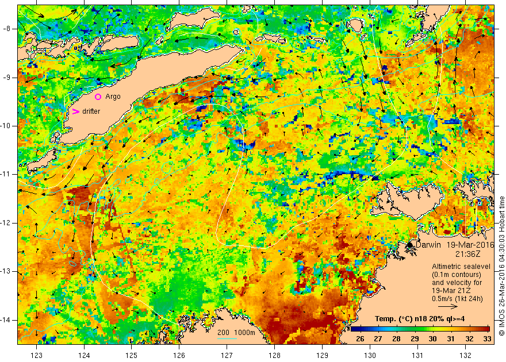This screenshot has height=362, width=506.
Task: Click longitude axis label 130
Action: point(370,355)
